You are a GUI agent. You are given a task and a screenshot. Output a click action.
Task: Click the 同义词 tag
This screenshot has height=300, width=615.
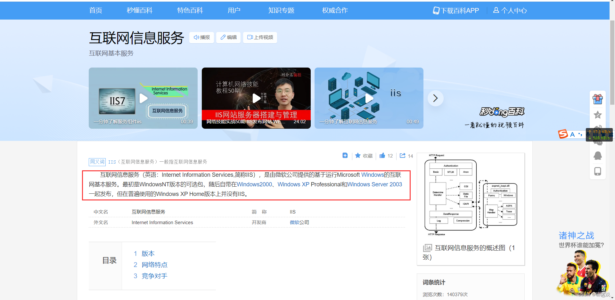[x=97, y=162]
